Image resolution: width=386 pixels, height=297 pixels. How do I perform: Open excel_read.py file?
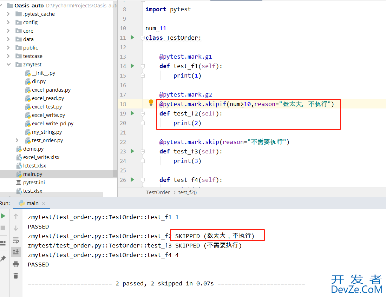pyautogui.click(x=48, y=98)
